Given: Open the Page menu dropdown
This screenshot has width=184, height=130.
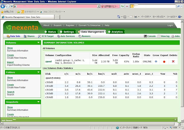Looking at the screenshot, I should pyautogui.click(x=146, y=17).
